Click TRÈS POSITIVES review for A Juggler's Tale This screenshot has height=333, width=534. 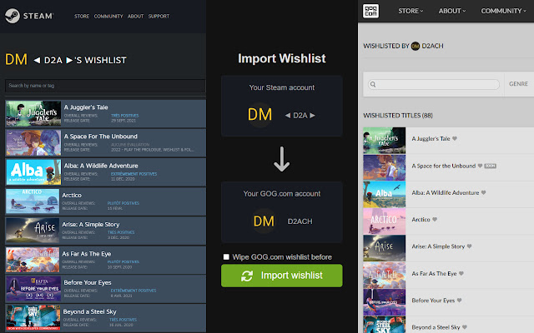point(124,116)
